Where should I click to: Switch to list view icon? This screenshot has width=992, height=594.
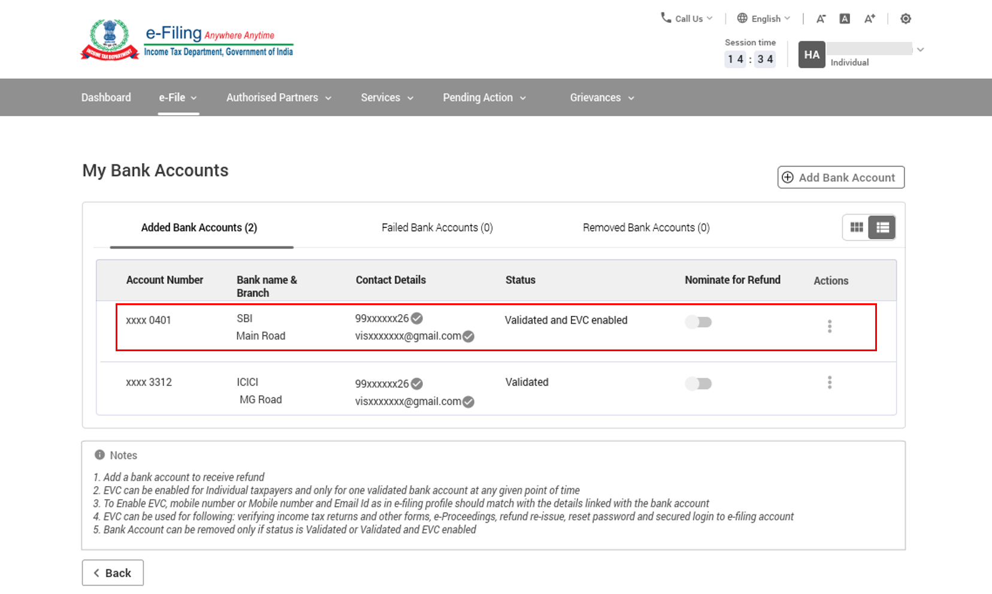(x=882, y=227)
